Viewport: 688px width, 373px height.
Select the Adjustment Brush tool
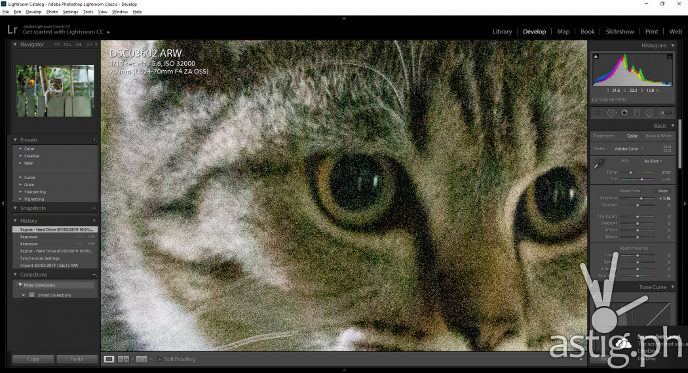pyautogui.click(x=665, y=113)
